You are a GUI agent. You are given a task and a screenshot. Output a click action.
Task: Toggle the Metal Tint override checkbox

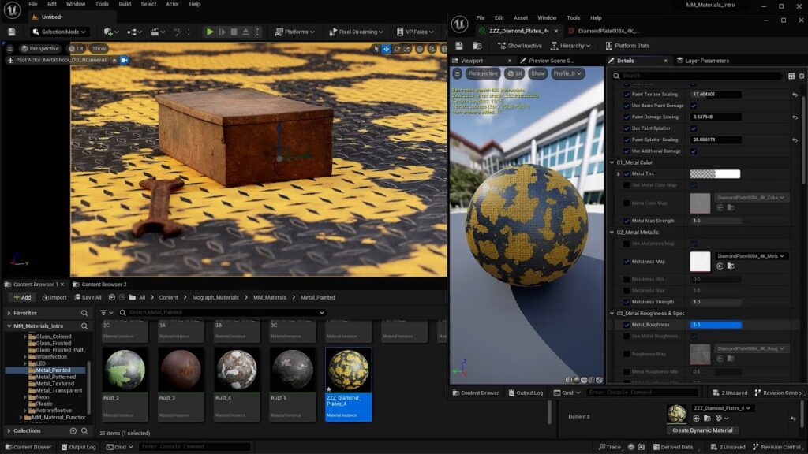click(627, 174)
